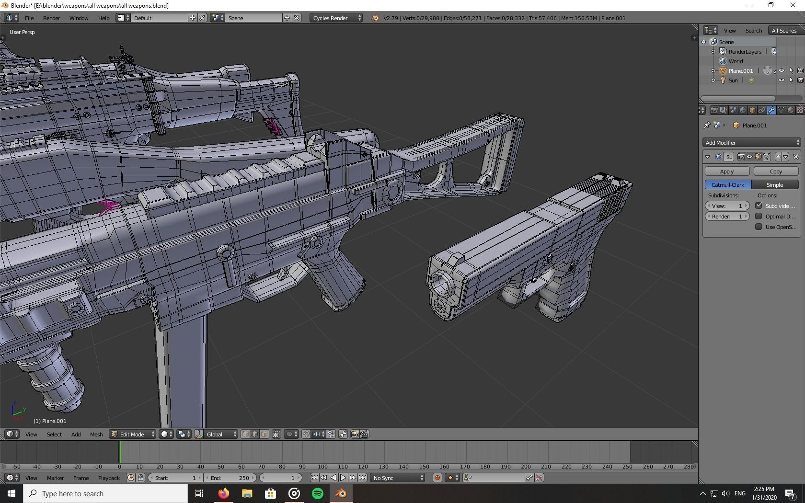Screen dimensions: 805x503
Task: Click the snap target selector icon
Action: (x=331, y=434)
